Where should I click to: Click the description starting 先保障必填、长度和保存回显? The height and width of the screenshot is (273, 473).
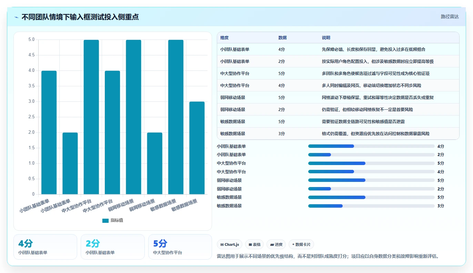[x=373, y=50]
